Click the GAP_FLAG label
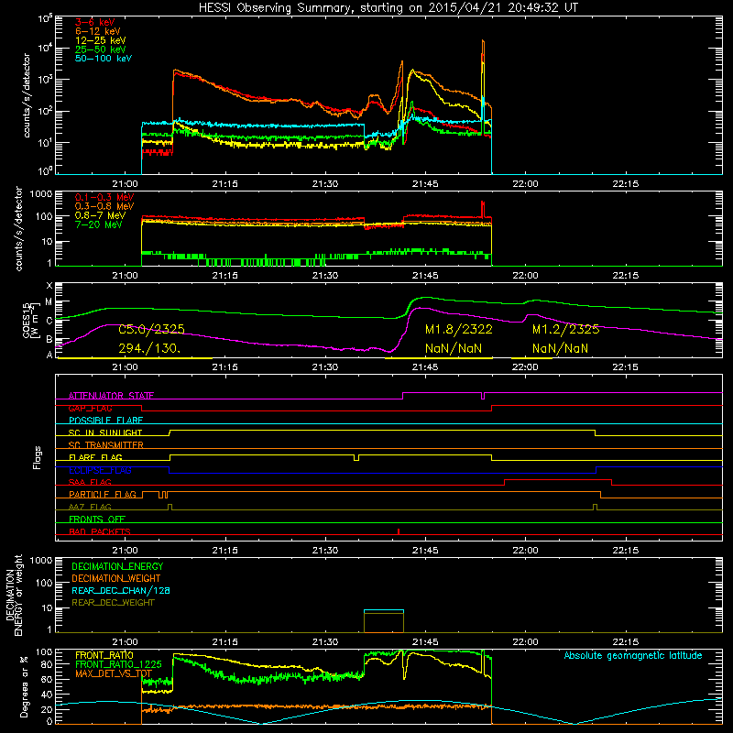This screenshot has width=733, height=733. pos(90,408)
